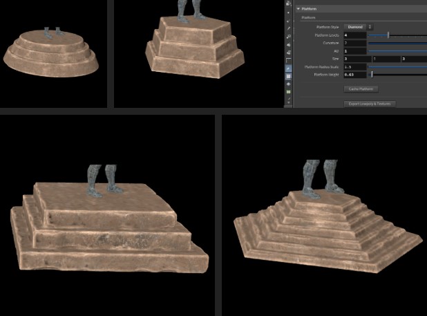Click the green square icon in viewport toolbar
Image resolution: width=427 pixels, height=316 pixels.
point(289,91)
